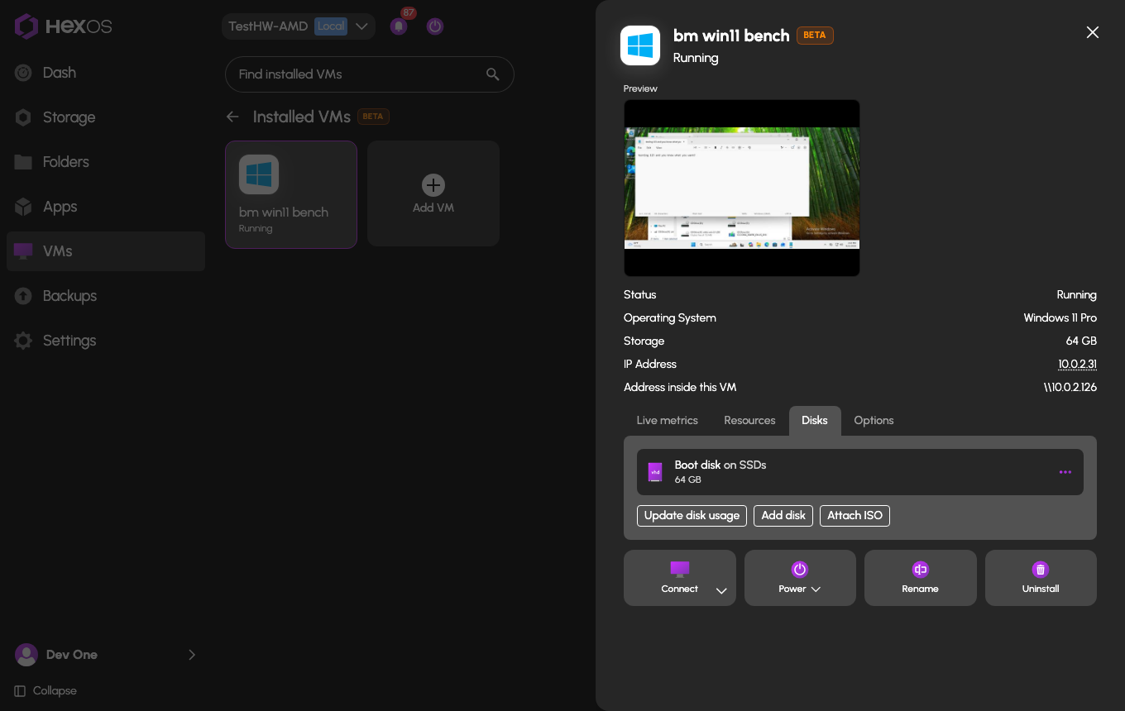Go back with the left arrow
Image resolution: width=1125 pixels, height=711 pixels.
(x=232, y=117)
